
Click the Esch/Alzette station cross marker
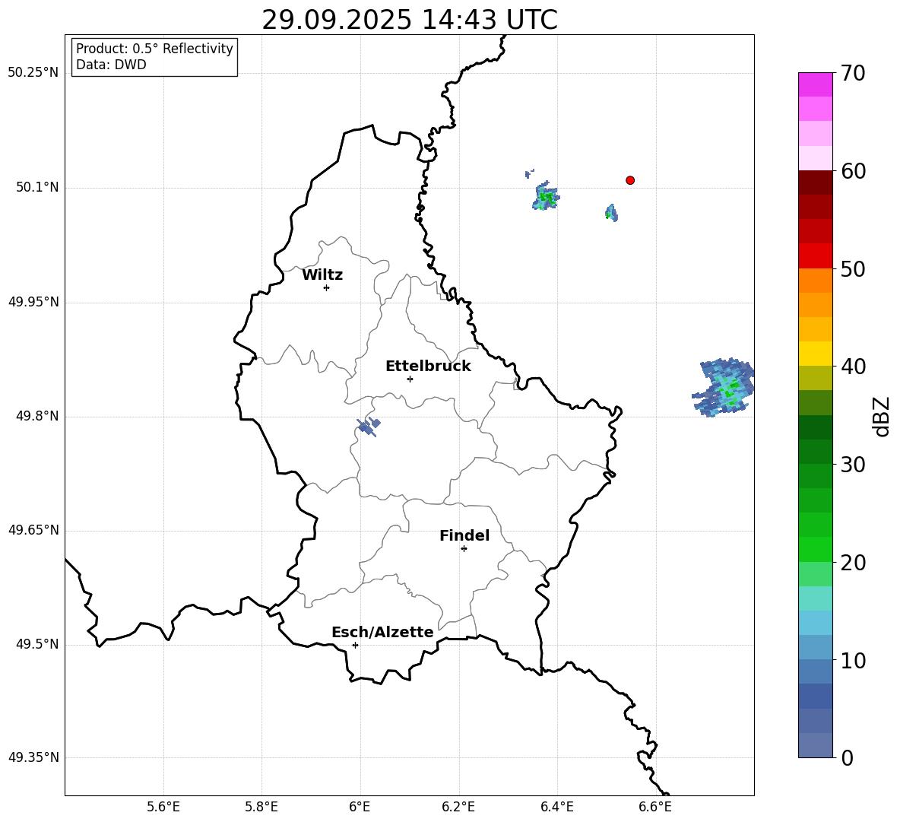355,645
